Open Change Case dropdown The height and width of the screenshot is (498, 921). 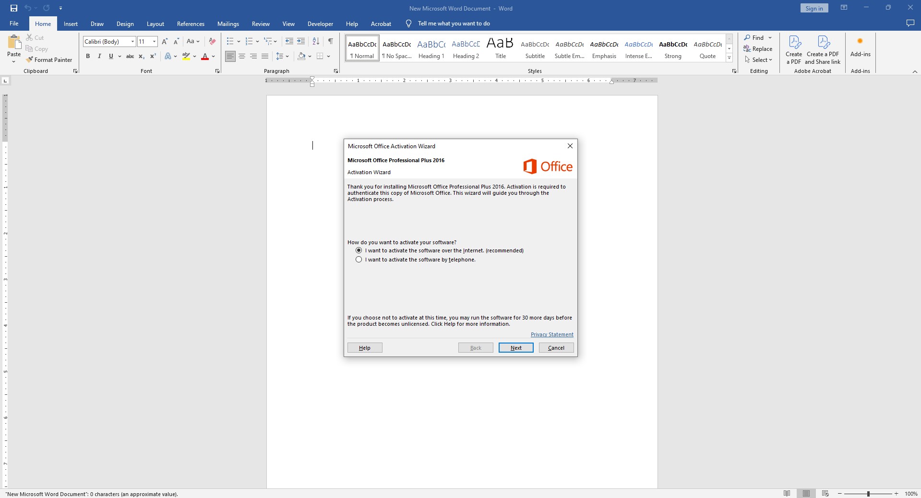click(193, 41)
